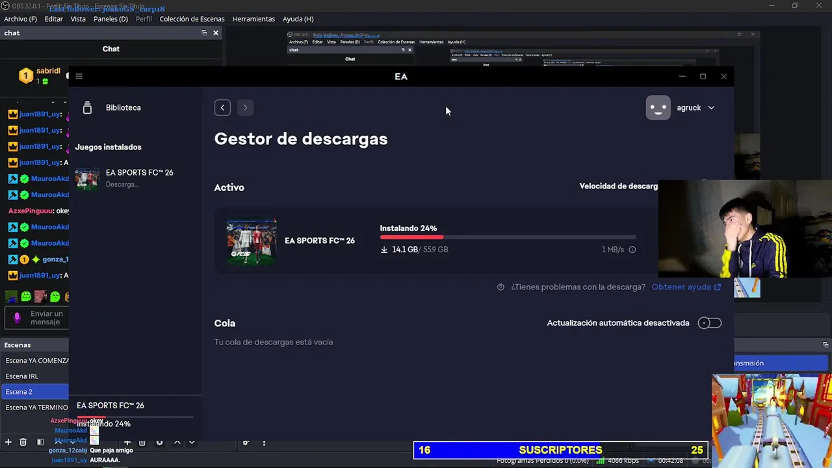Screen dimensions: 832x468
Task: Click the question mark icon before ¿Tienes problemas
Action: [x=500, y=287]
